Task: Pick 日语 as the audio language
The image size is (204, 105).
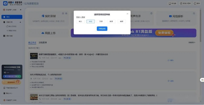Action: 101,22
